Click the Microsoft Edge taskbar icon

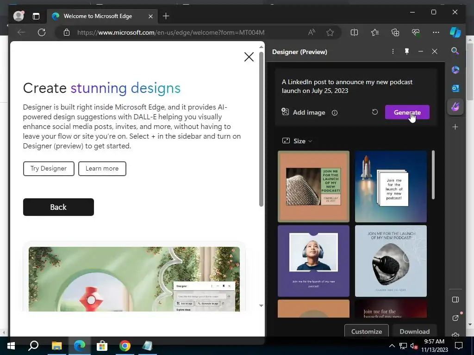[80, 346]
